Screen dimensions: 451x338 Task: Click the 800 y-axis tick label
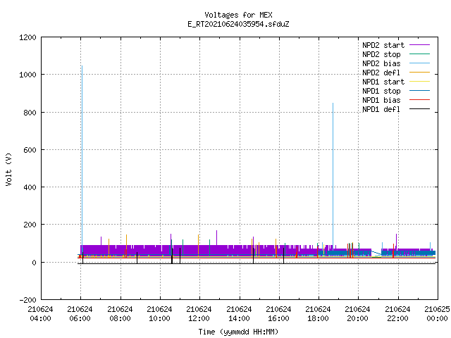pos(30,113)
